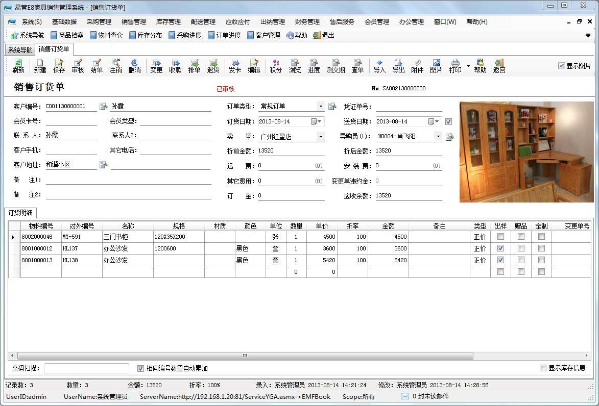
Task: Check 定制 for row HL137
Action: [x=541, y=248]
